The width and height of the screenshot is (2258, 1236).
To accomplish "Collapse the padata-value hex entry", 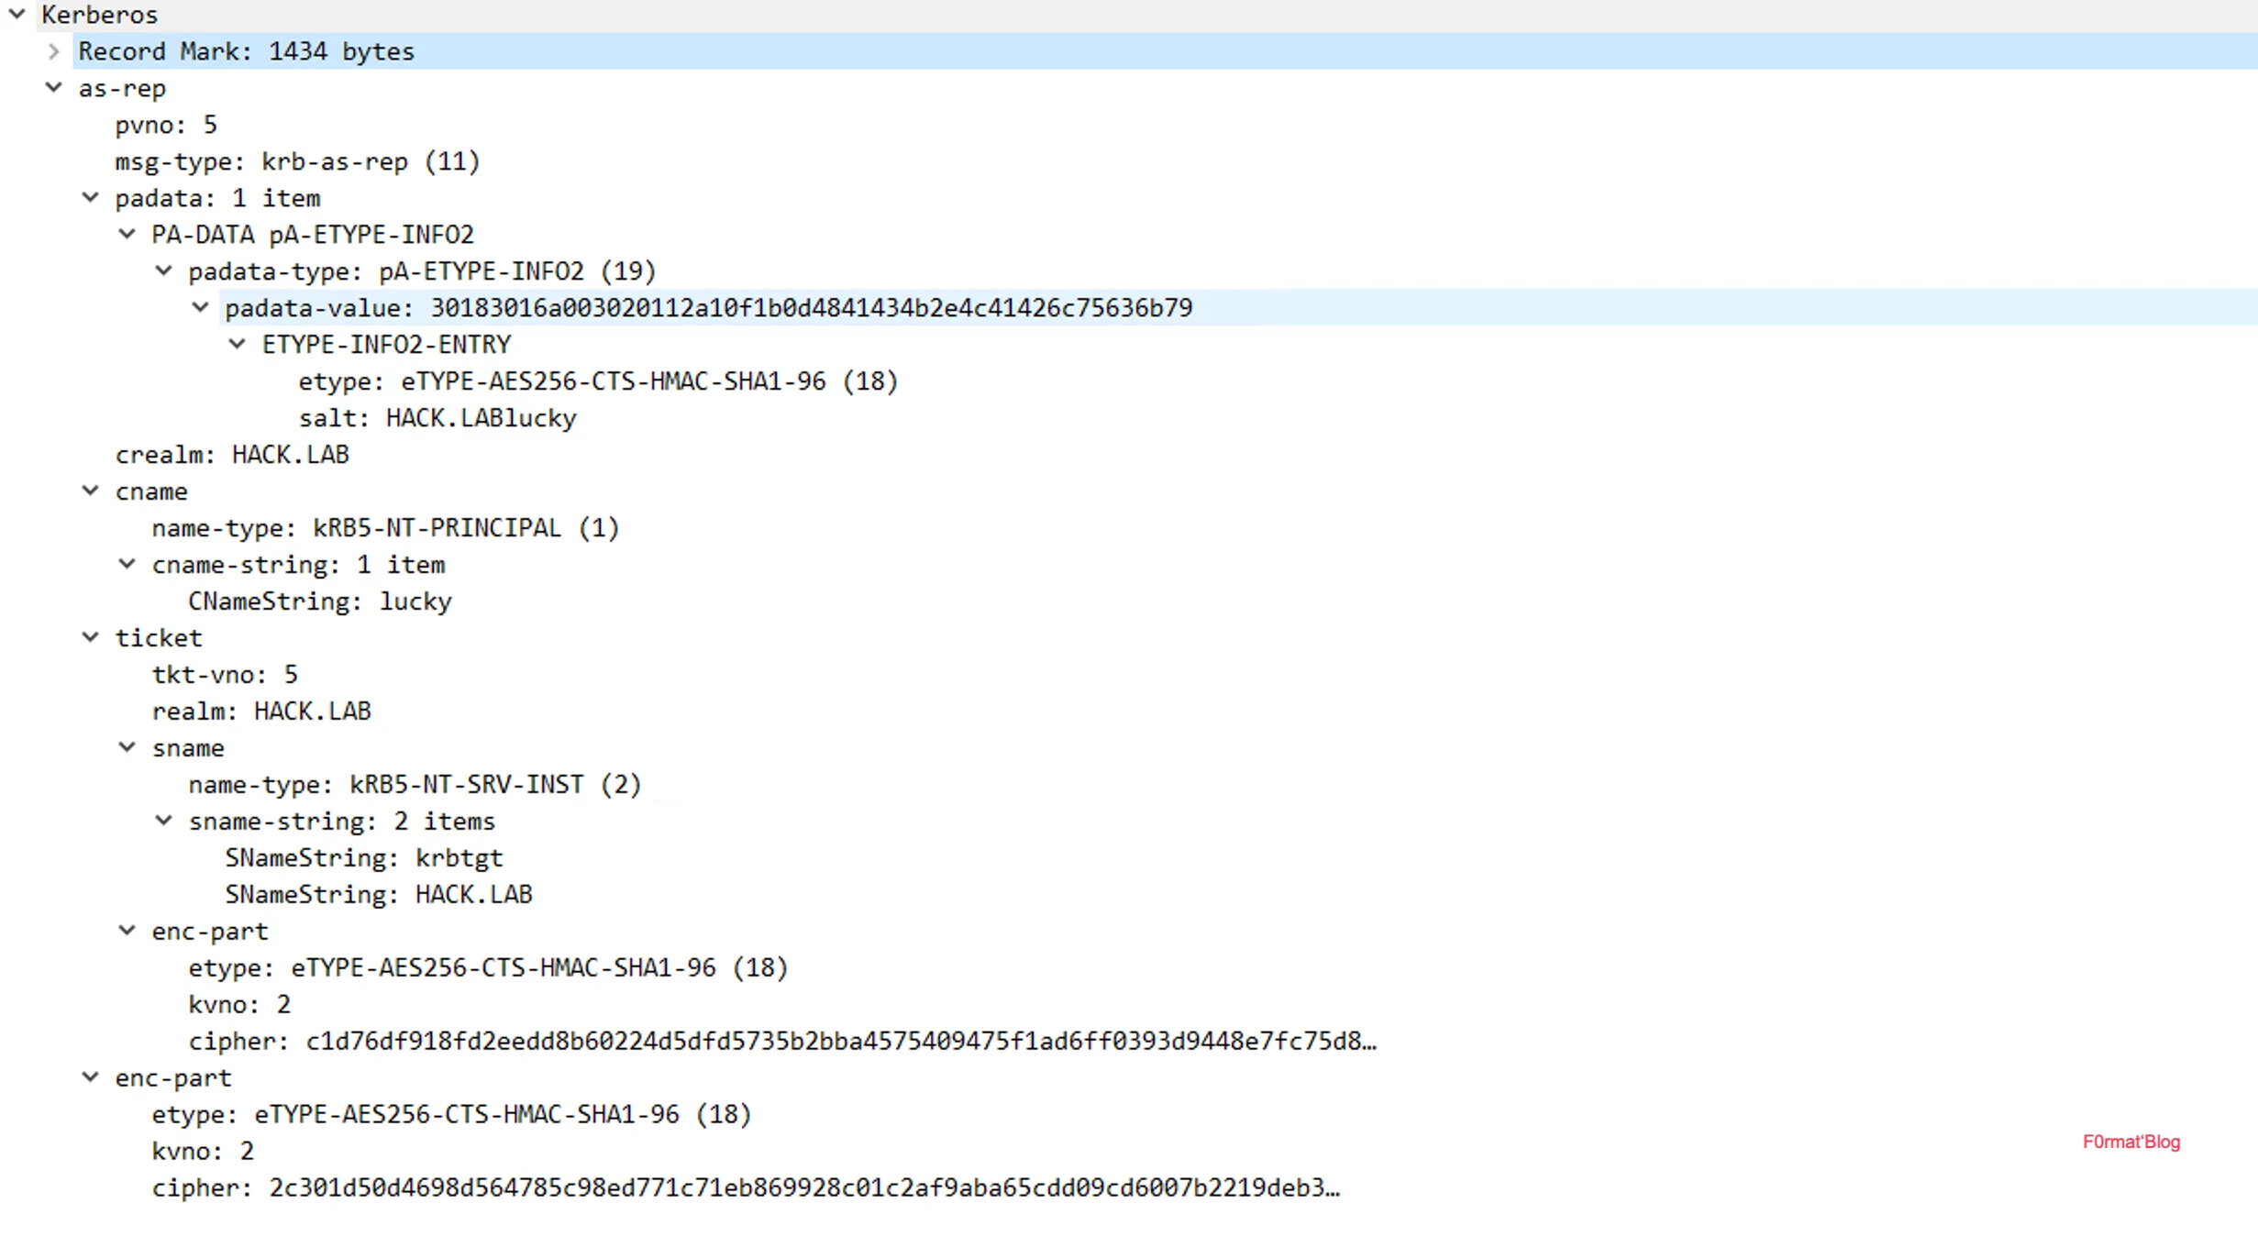I will pos(201,307).
